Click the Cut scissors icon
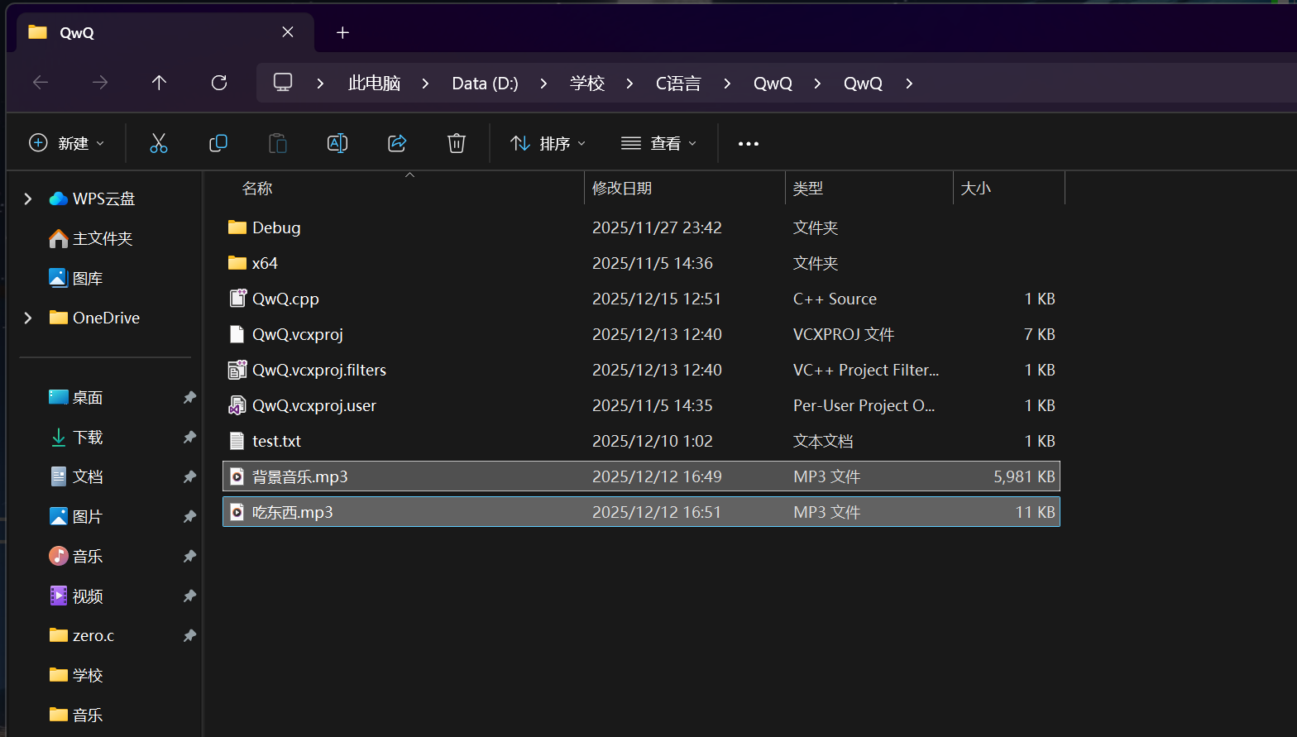 click(159, 143)
